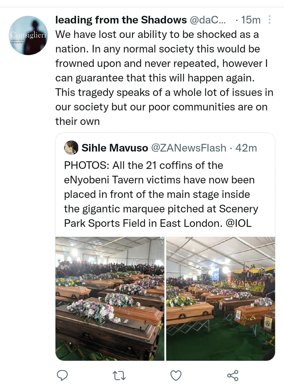This screenshot has height=386, width=284.
Task: Open the Sihle Mavuso name link
Action: [x=115, y=148]
